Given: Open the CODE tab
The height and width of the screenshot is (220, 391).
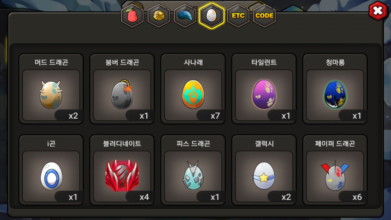Looking at the screenshot, I should (265, 16).
